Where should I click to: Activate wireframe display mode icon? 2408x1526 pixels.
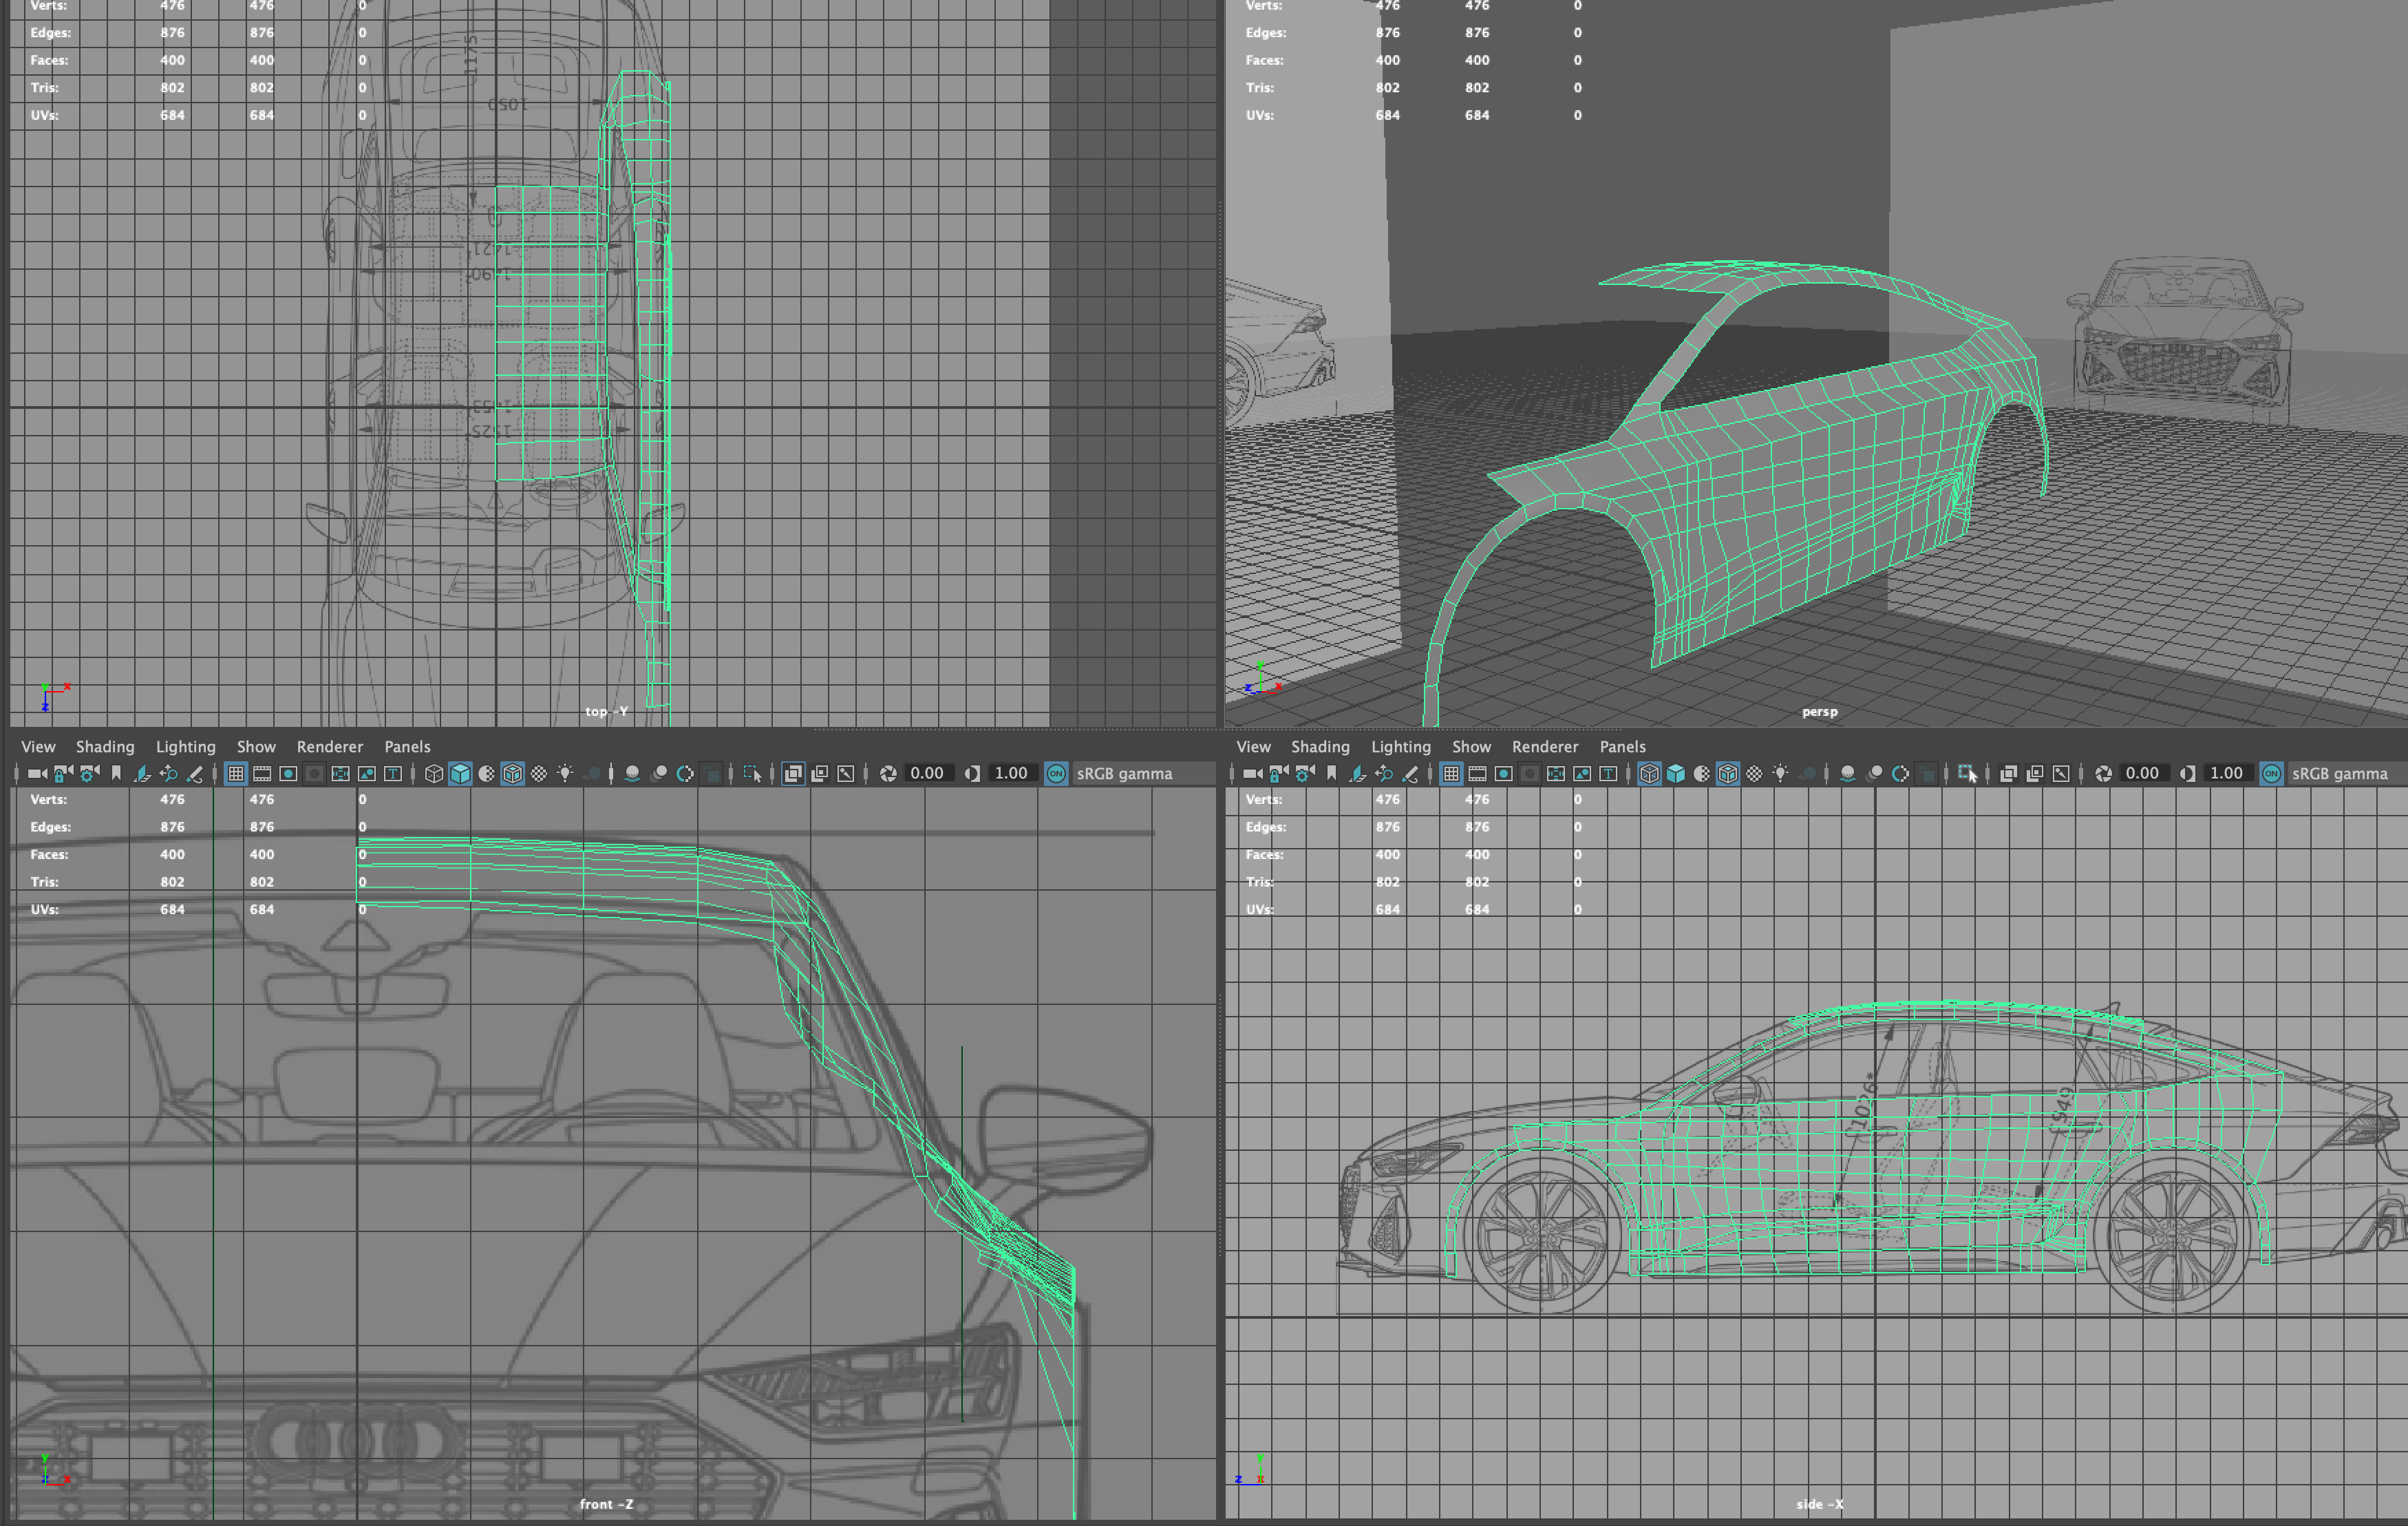[x=434, y=772]
